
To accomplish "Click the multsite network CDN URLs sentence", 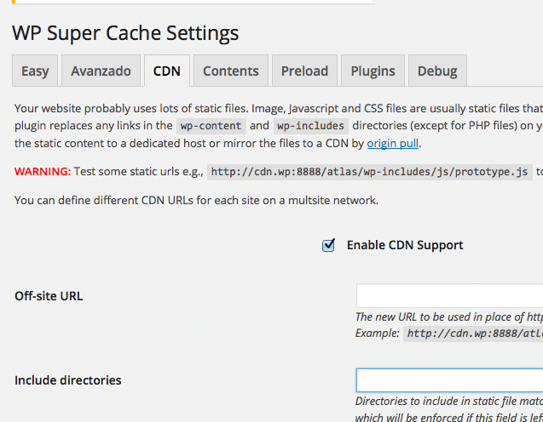I will 196,201.
